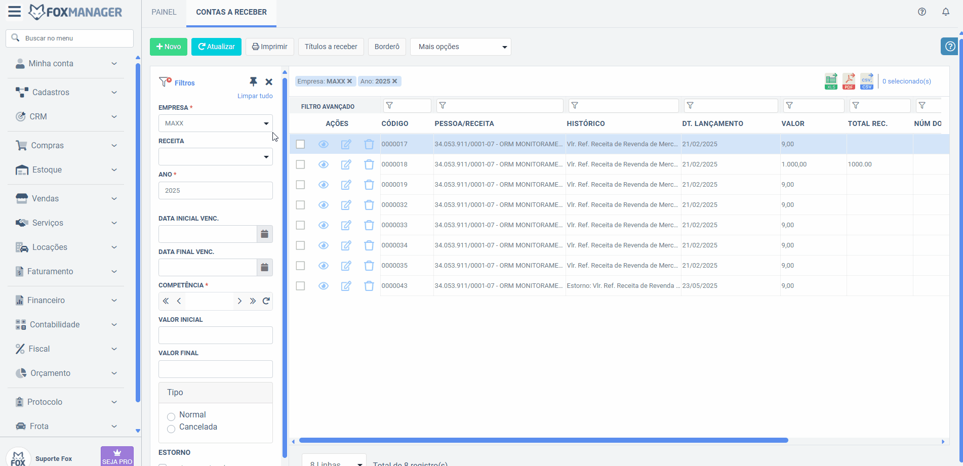The width and height of the screenshot is (963, 466).
Task: Open calendar for Data Final Venc.
Action: click(x=264, y=267)
